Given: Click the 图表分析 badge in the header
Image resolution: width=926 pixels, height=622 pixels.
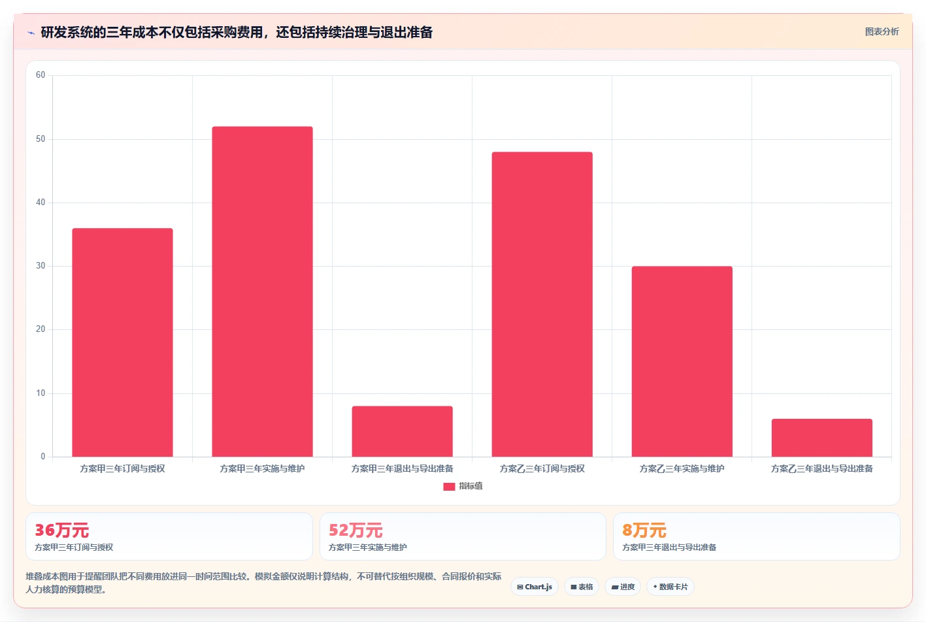Looking at the screenshot, I should pyautogui.click(x=882, y=31).
